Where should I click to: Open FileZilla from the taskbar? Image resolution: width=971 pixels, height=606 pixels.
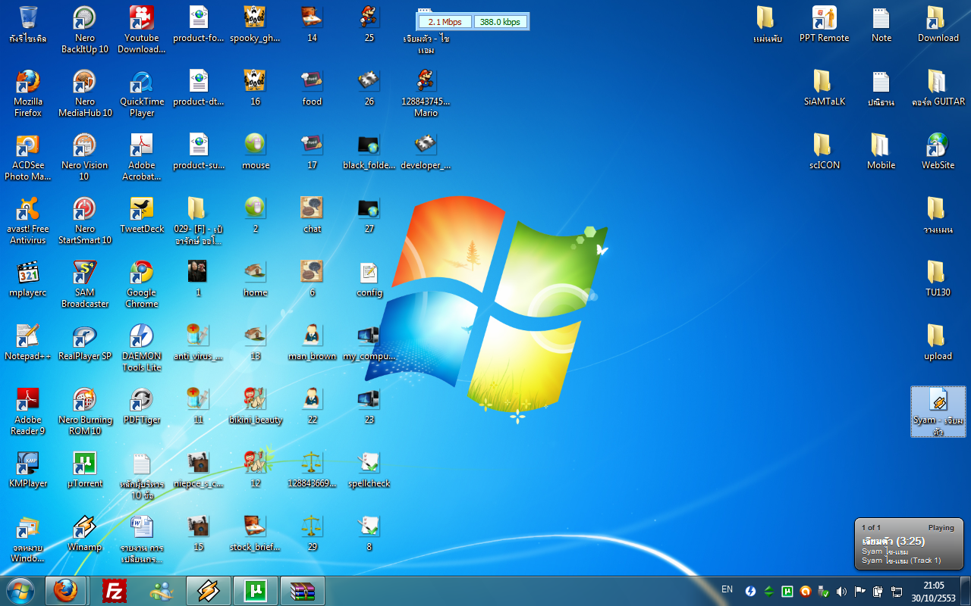click(x=115, y=591)
